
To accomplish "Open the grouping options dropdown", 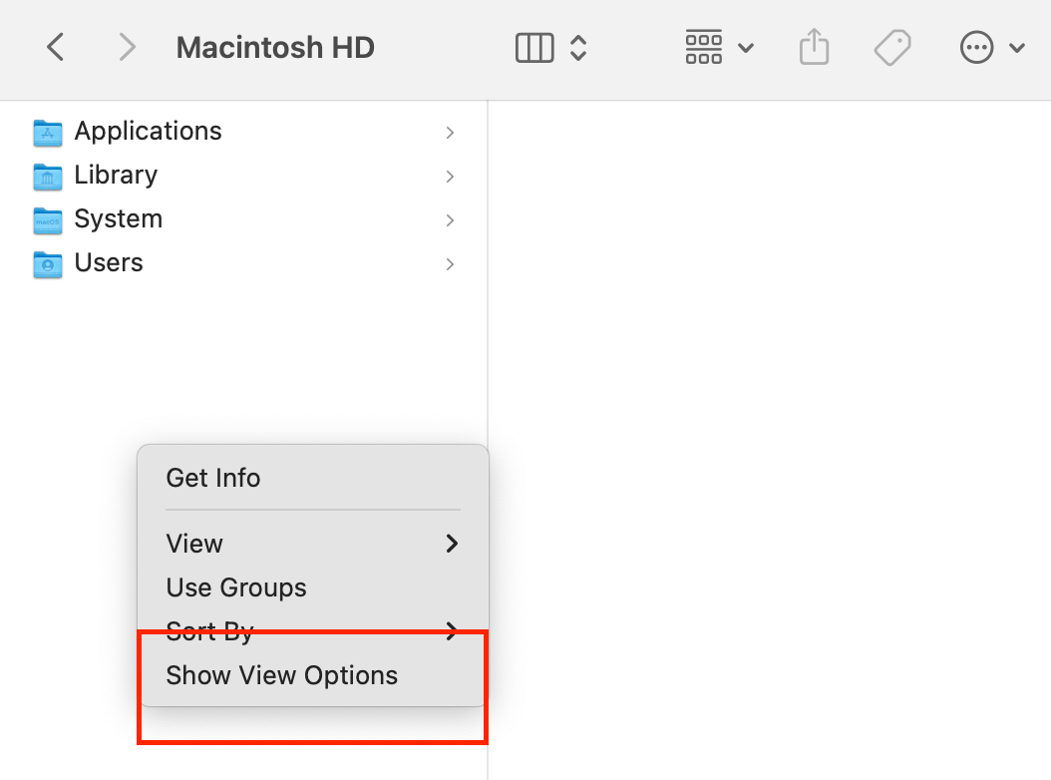I will [x=718, y=47].
